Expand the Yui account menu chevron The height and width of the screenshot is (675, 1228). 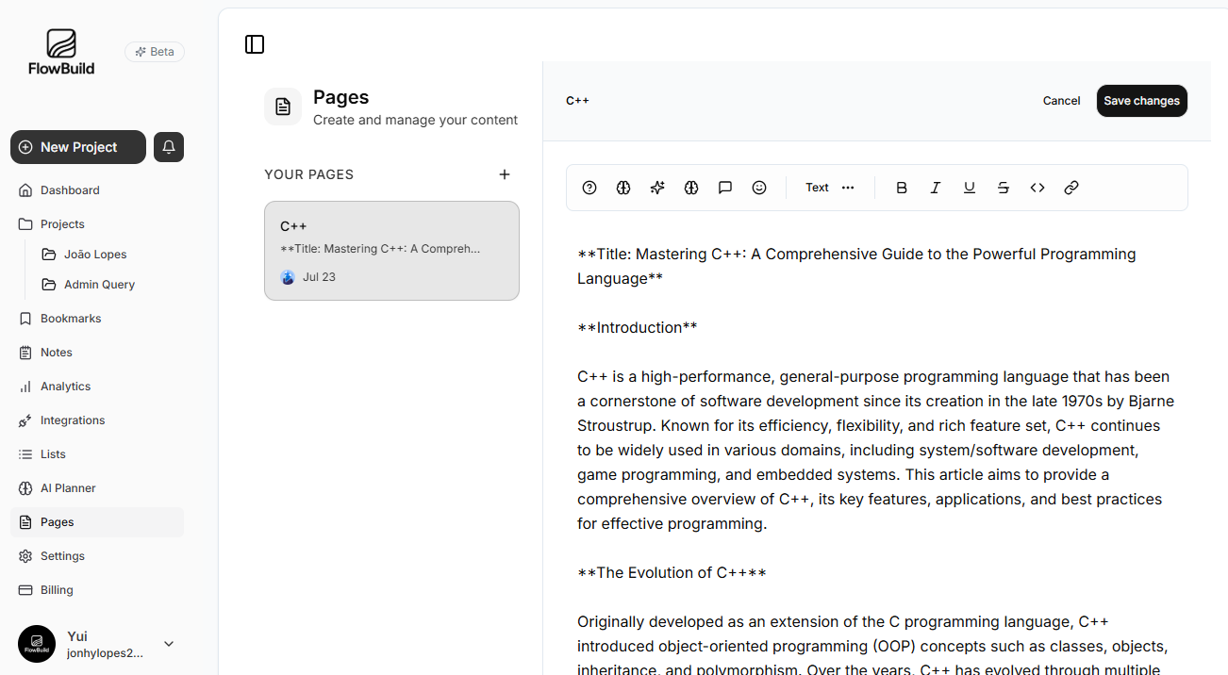pos(169,644)
